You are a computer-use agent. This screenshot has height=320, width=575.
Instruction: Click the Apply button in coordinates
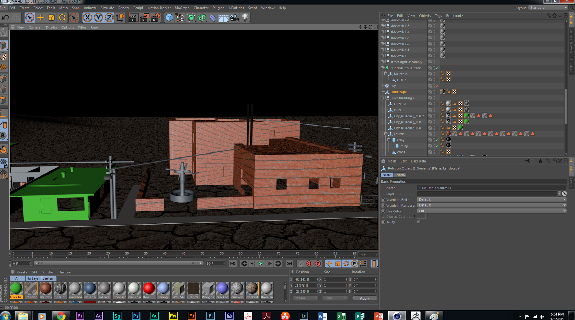(364, 298)
